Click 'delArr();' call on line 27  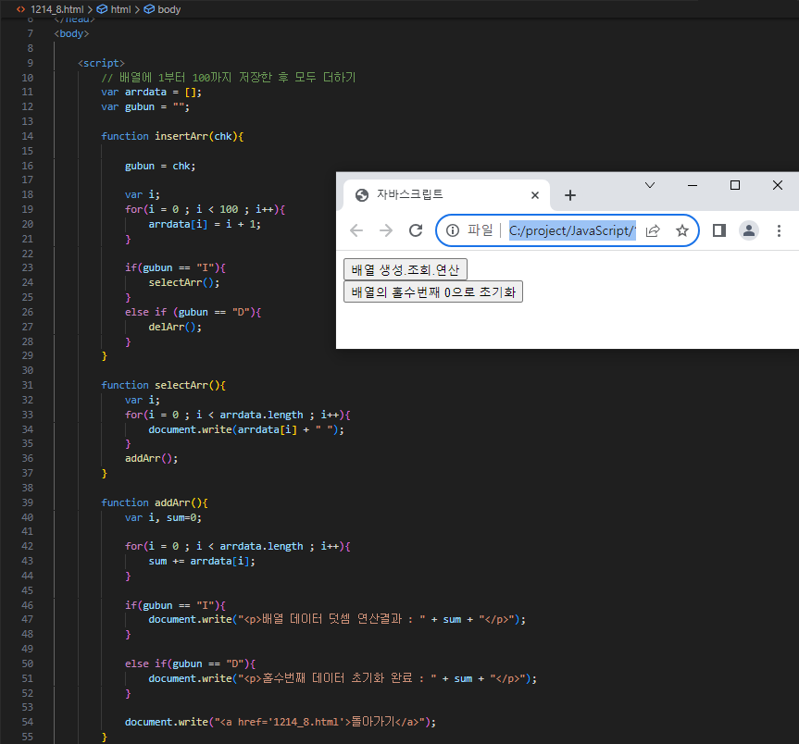pyautogui.click(x=175, y=327)
